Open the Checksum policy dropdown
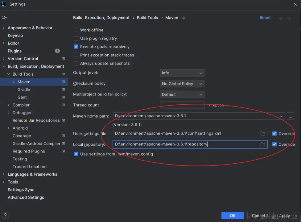The width and height of the screenshot is (301, 222). (182, 84)
